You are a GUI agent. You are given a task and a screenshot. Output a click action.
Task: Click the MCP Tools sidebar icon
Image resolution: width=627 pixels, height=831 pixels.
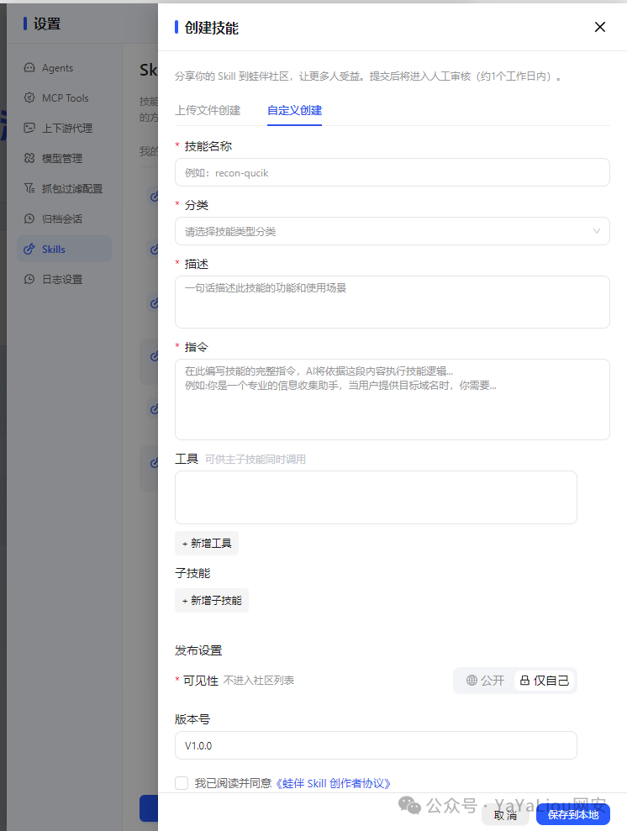pyautogui.click(x=29, y=98)
